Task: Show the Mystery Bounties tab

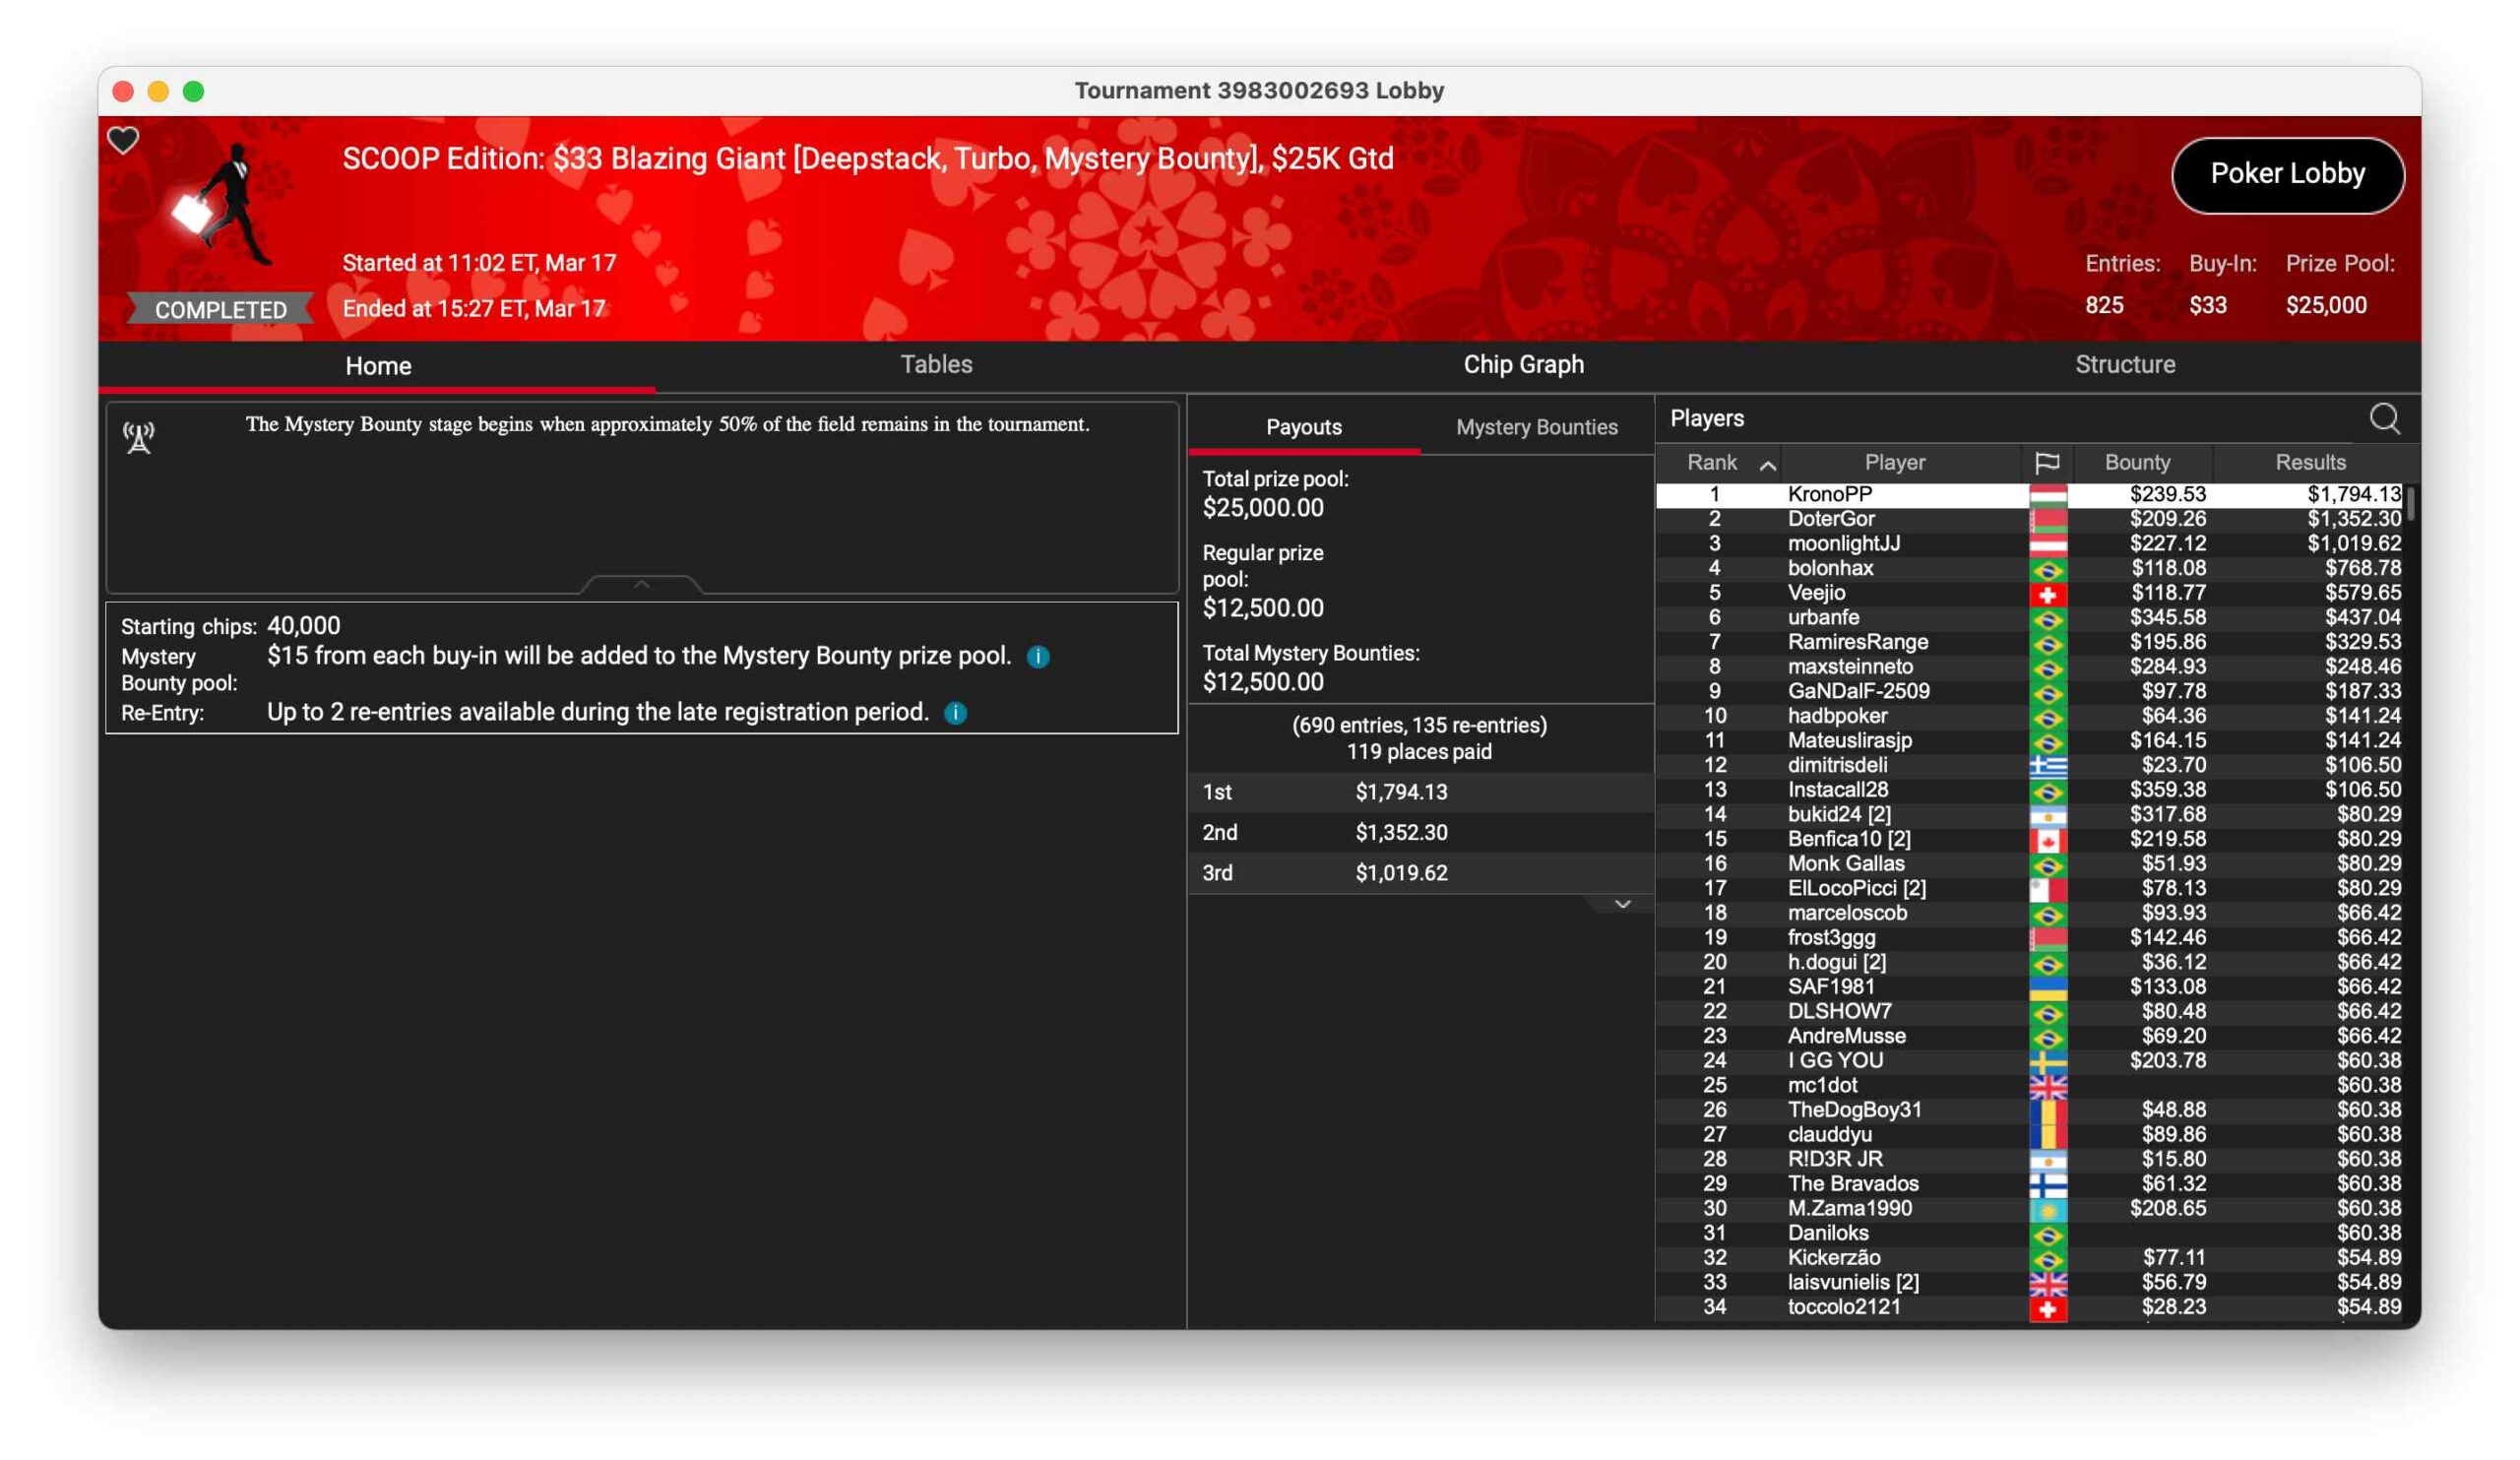Action: click(x=1536, y=428)
